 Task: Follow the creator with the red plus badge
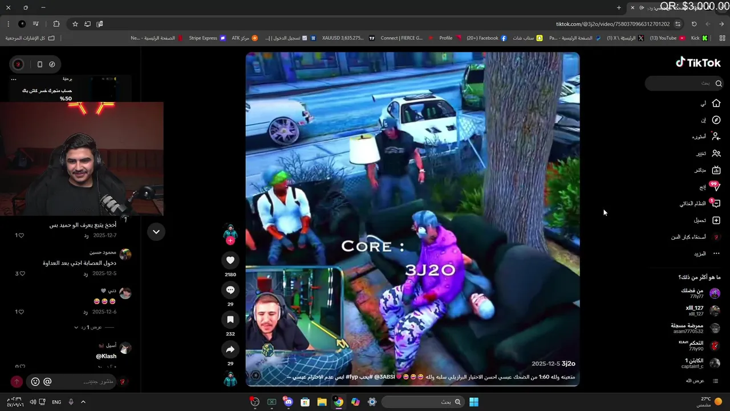click(230, 241)
